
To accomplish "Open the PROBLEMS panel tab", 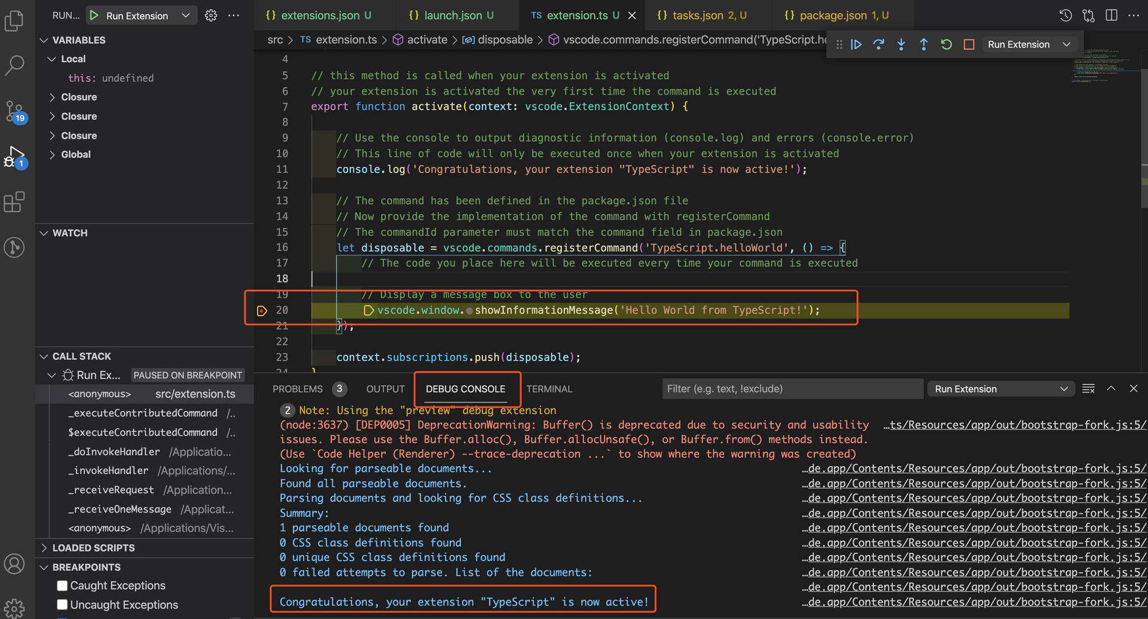I will tap(309, 389).
